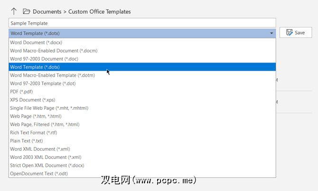Click the Sample Template filename field
Viewport: 318px width, 191px height.
coord(142,23)
